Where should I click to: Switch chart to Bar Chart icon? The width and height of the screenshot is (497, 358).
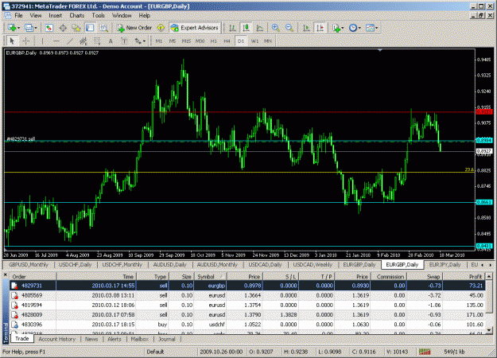232,28
